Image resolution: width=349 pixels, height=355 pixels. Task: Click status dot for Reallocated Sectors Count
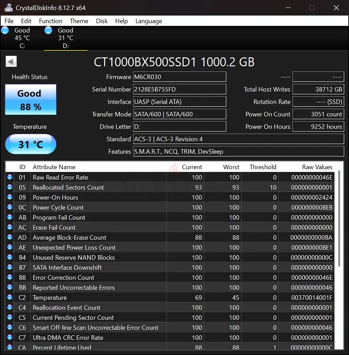point(10,187)
